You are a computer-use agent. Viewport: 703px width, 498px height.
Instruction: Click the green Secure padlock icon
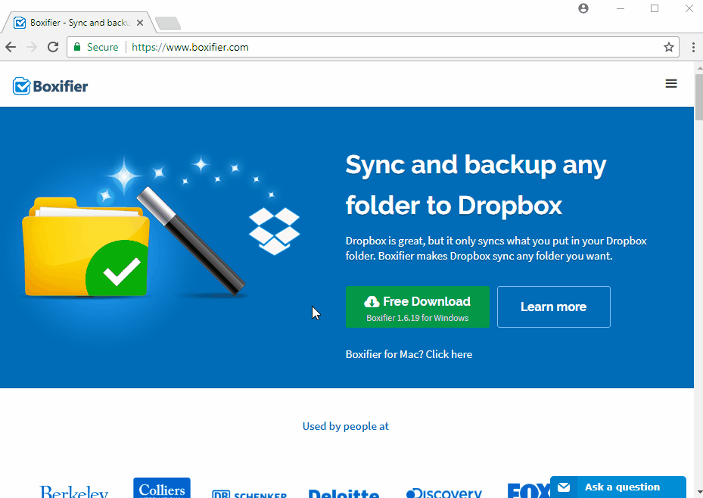pos(77,47)
